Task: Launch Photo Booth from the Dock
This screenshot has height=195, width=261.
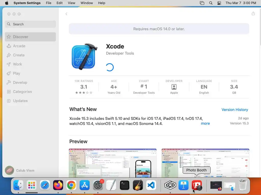Action: coord(197,185)
